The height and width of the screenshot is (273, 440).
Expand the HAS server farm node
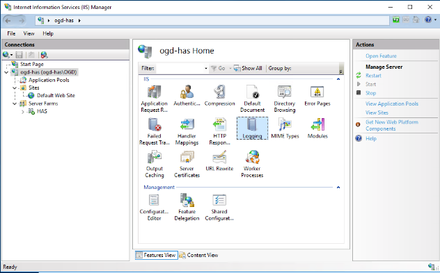click(x=23, y=112)
